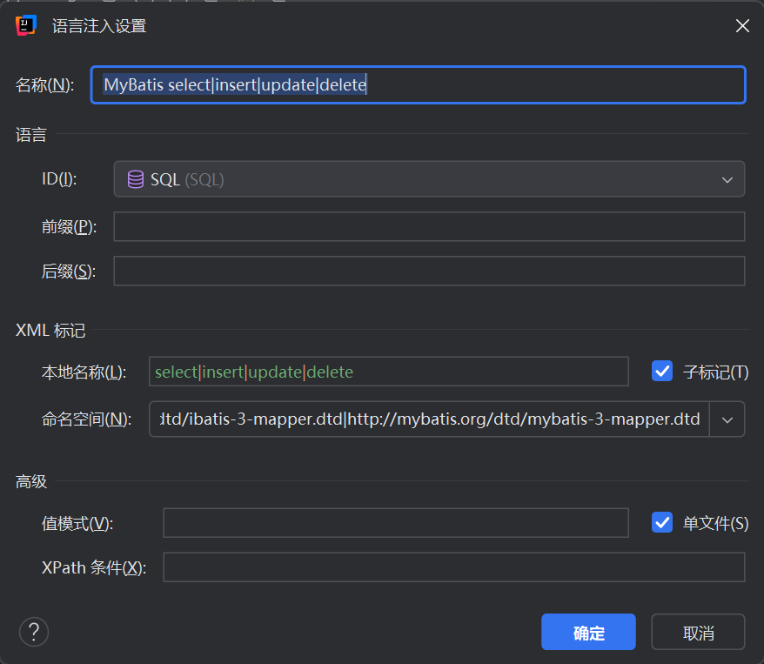Viewport: 764px width, 664px height.
Task: Open the language ID SQL dropdown
Action: click(429, 179)
